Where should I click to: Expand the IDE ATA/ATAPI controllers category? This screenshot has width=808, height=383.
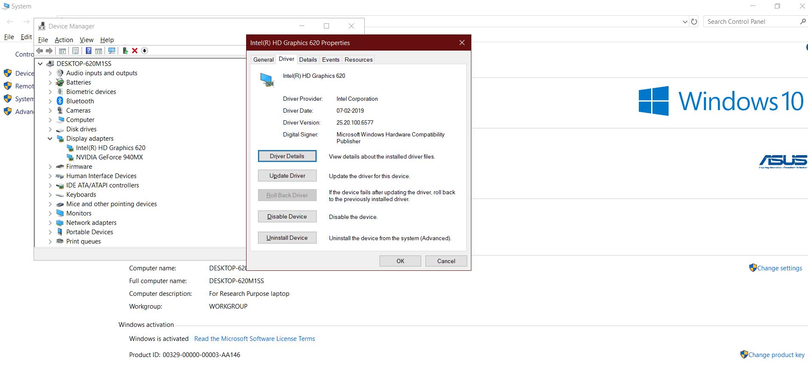[50, 185]
